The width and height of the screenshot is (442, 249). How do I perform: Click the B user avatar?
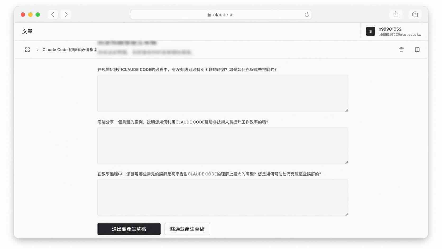coord(370,31)
